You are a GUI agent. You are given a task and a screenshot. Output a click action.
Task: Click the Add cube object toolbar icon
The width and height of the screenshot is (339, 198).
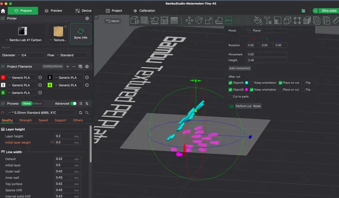coord(135,21)
